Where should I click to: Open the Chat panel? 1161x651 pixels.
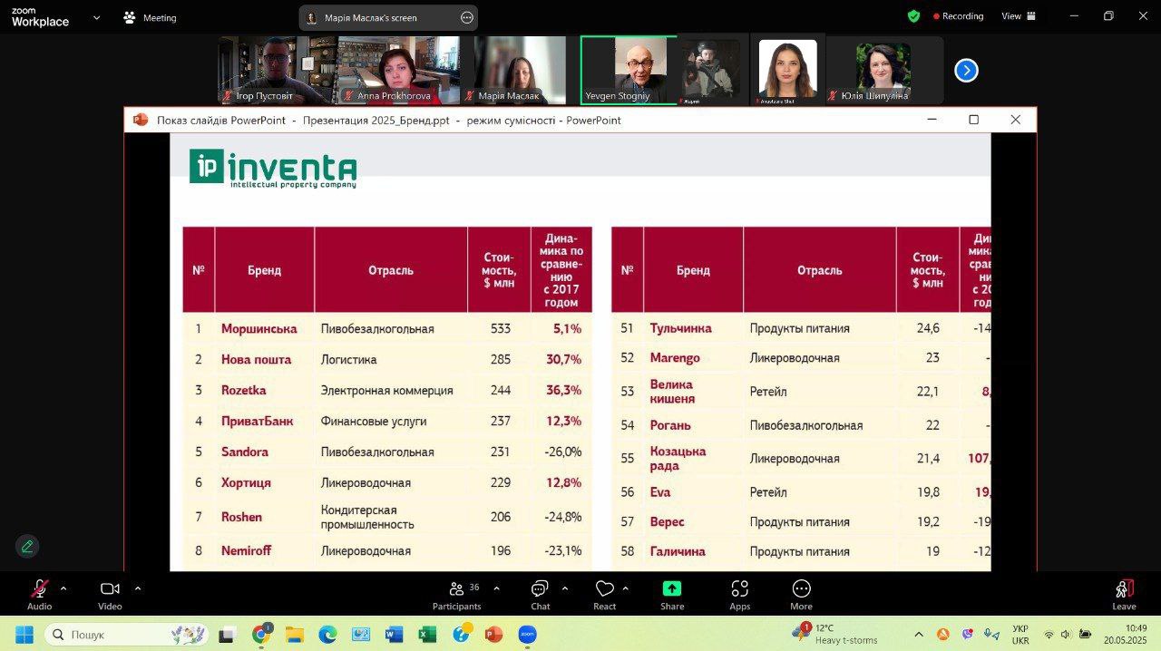tap(541, 595)
